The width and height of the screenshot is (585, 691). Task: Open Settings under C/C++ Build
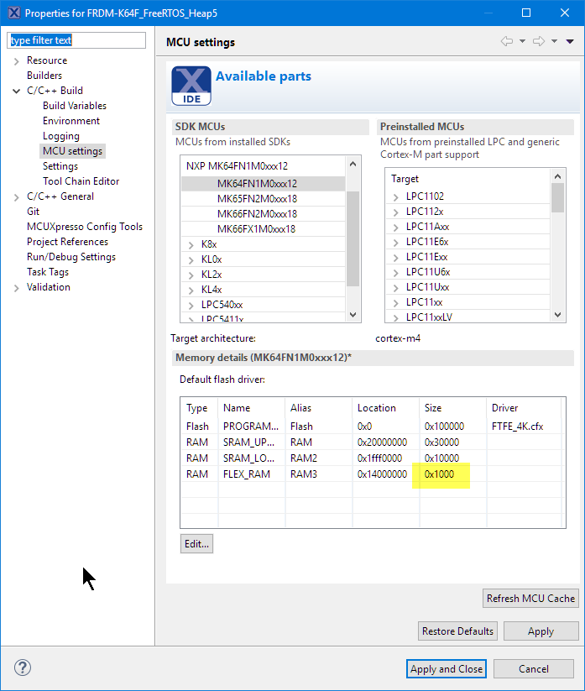click(x=60, y=166)
